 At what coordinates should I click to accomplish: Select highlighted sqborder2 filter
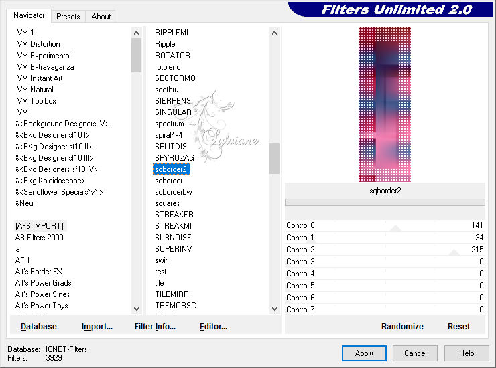tap(171, 169)
